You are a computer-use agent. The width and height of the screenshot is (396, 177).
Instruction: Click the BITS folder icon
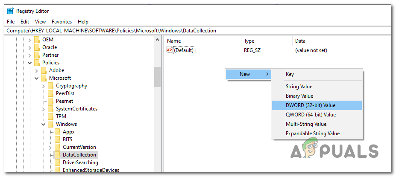coord(58,139)
